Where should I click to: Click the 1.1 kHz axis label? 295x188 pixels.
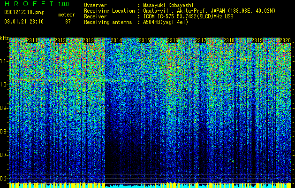tap(4, 61)
